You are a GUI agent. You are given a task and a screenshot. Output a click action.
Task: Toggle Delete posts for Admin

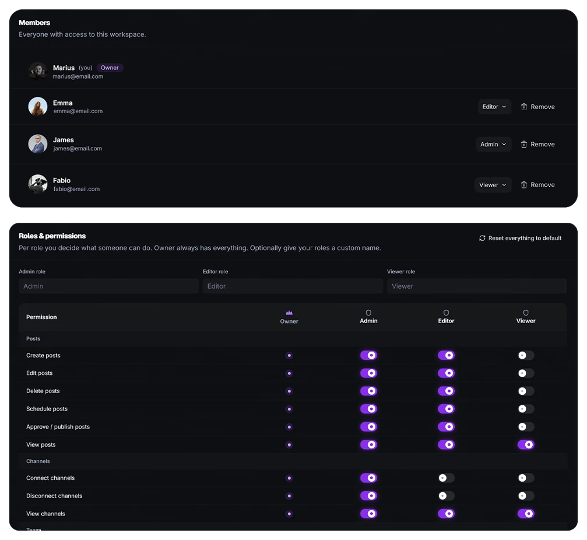[368, 391]
